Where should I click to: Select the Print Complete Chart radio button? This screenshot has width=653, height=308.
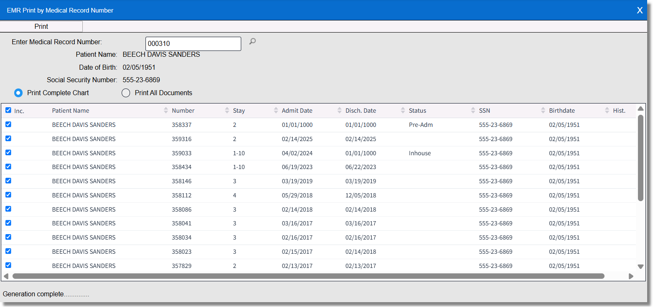click(18, 93)
